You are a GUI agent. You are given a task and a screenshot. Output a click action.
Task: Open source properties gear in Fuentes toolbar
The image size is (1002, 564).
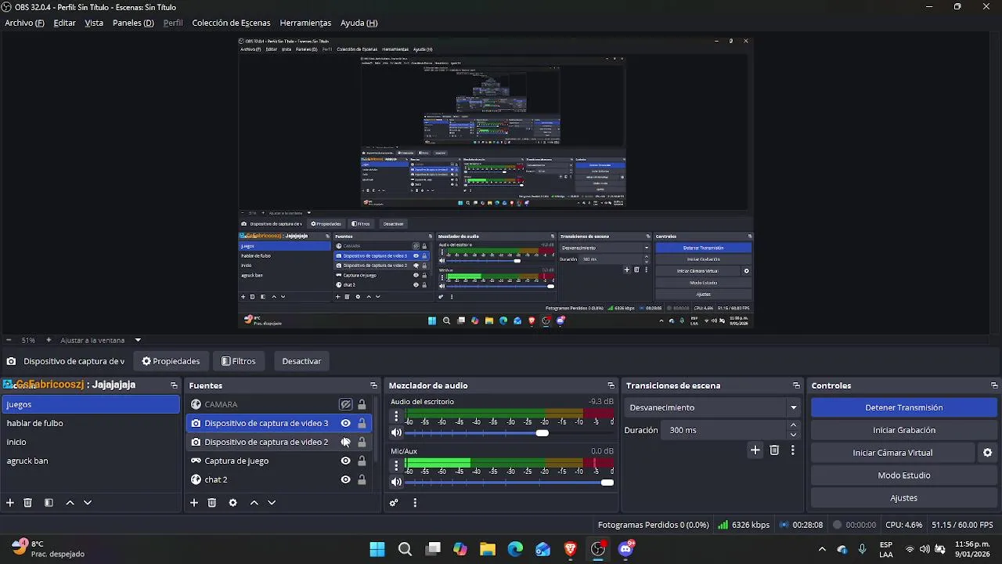click(232, 503)
